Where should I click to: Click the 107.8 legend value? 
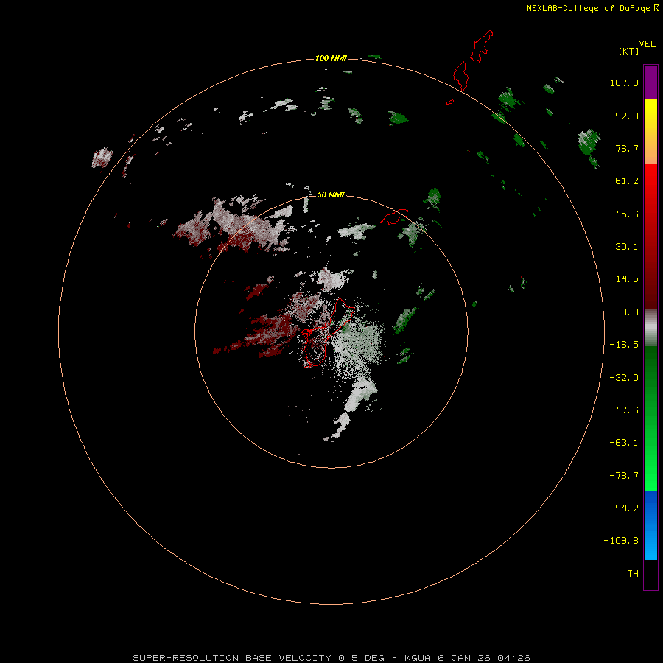coord(624,83)
